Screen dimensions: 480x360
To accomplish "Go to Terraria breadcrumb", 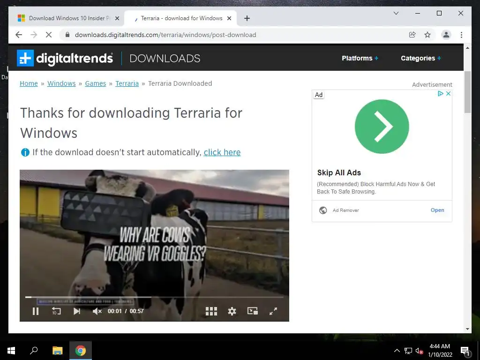I will click(x=127, y=83).
